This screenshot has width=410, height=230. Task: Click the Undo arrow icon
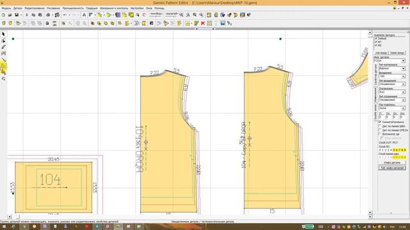click(65, 15)
